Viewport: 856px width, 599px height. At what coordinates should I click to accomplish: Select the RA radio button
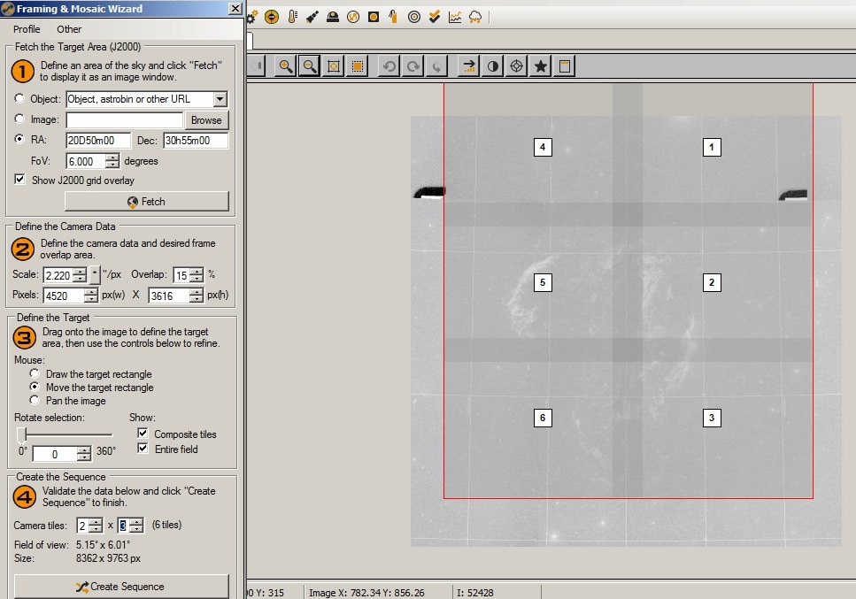click(x=19, y=139)
